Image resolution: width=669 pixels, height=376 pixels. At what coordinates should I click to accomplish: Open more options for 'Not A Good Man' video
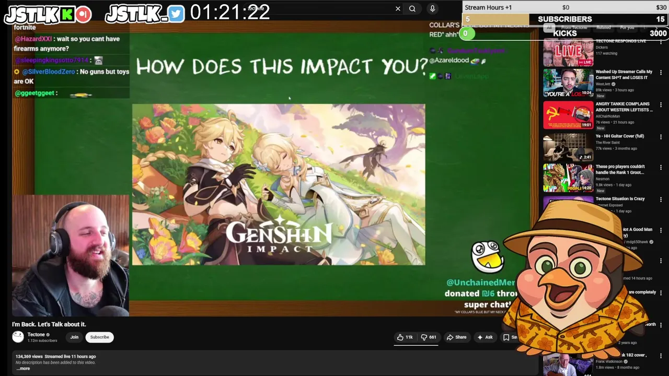(661, 230)
